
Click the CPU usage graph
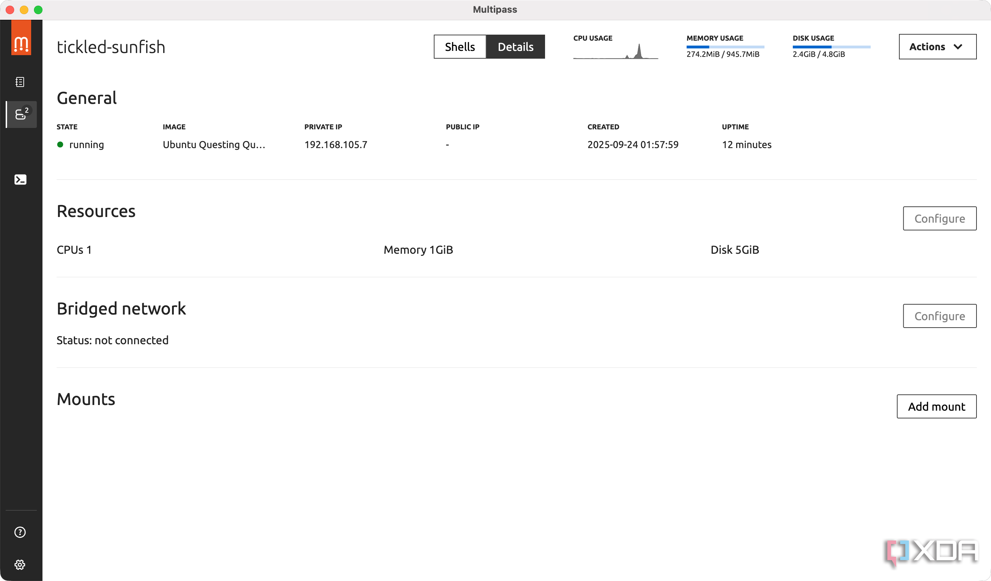tap(615, 51)
